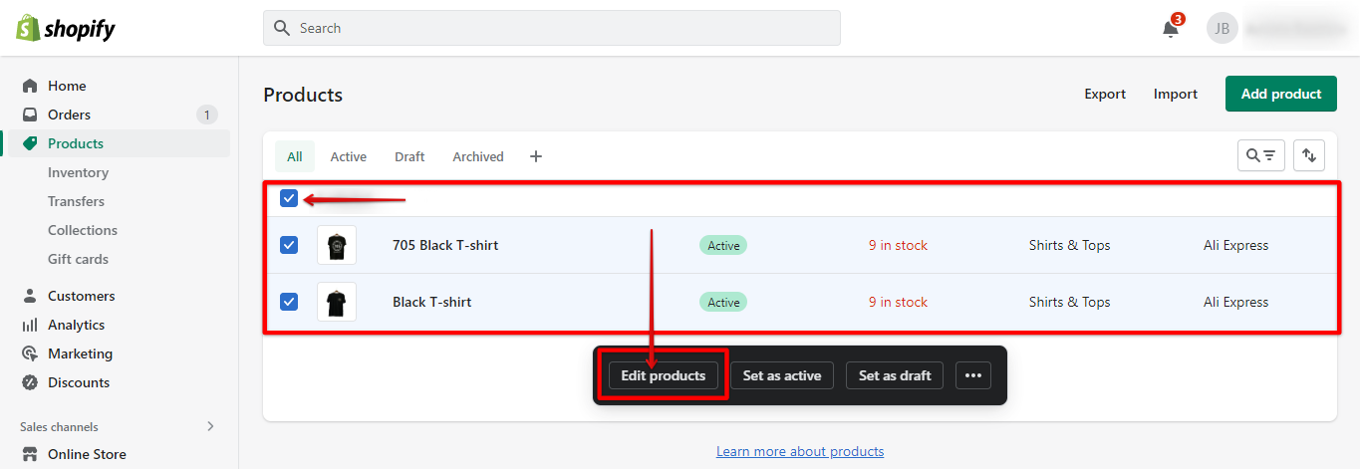
Task: Open Gift cards submenu item
Action: point(78,259)
